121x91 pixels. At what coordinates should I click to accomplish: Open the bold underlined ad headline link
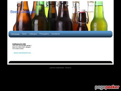tap(19, 44)
